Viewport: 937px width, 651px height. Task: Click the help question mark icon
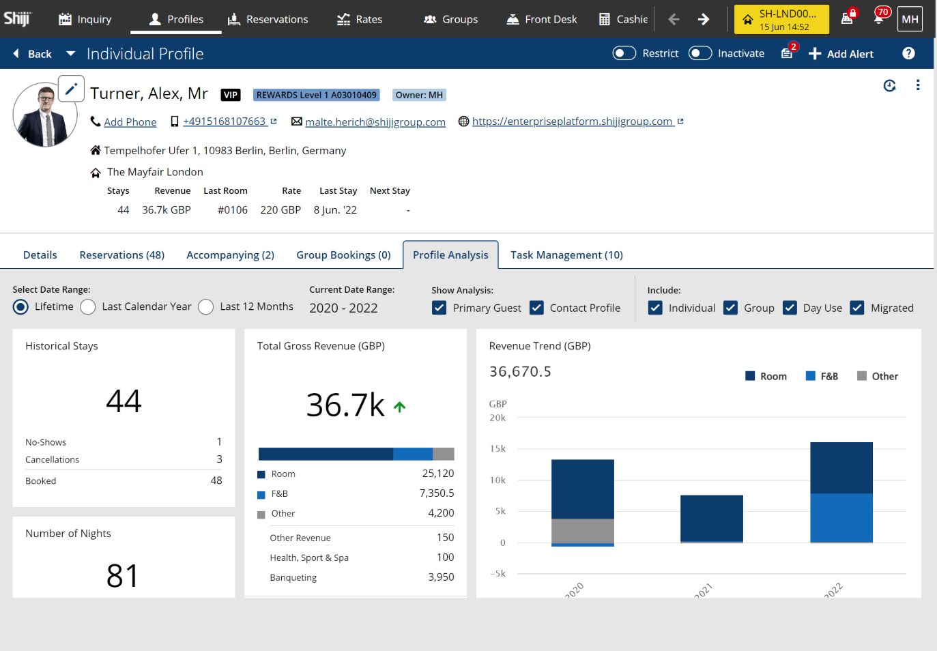point(908,53)
